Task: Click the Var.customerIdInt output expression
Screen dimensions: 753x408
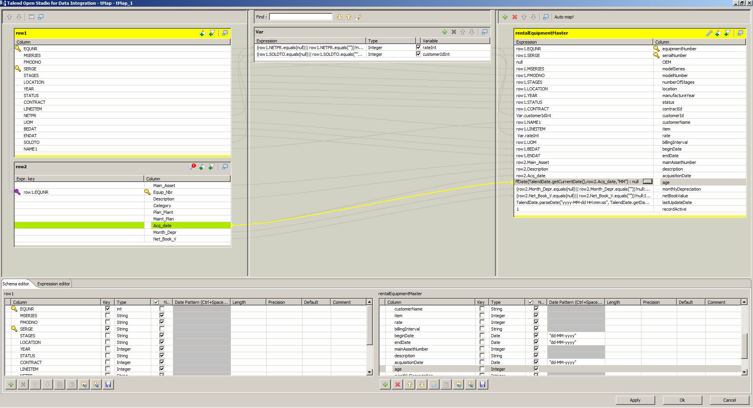Action: tap(533, 116)
